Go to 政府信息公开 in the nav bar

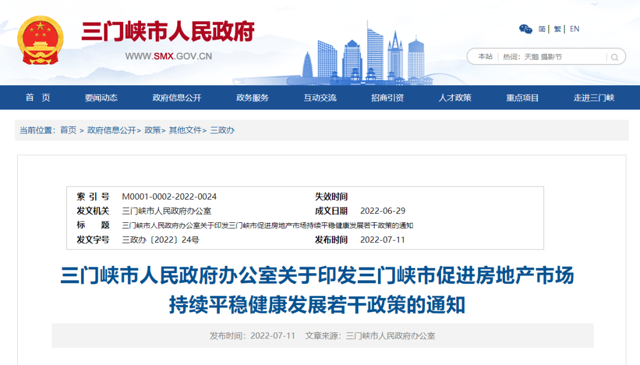click(177, 98)
